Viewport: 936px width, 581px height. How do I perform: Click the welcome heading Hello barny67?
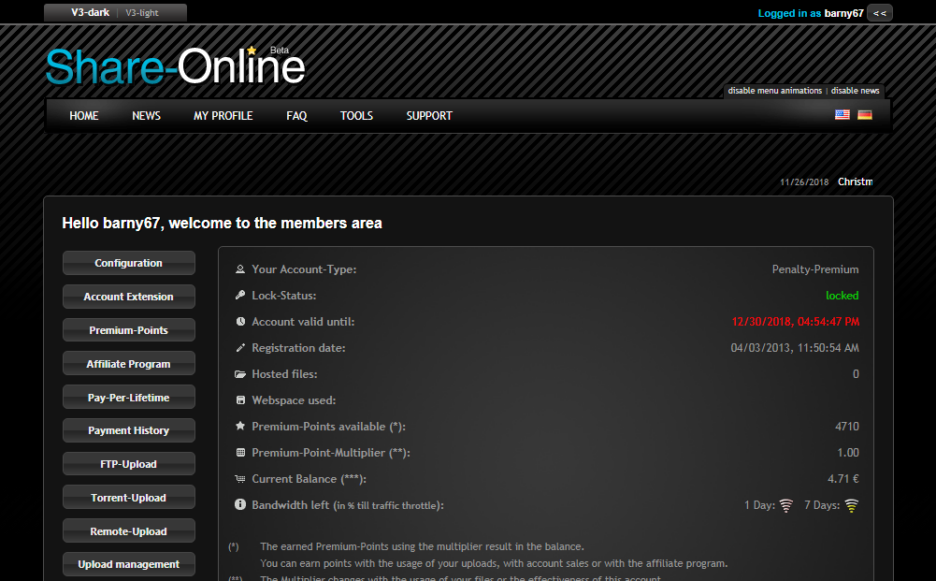222,224
